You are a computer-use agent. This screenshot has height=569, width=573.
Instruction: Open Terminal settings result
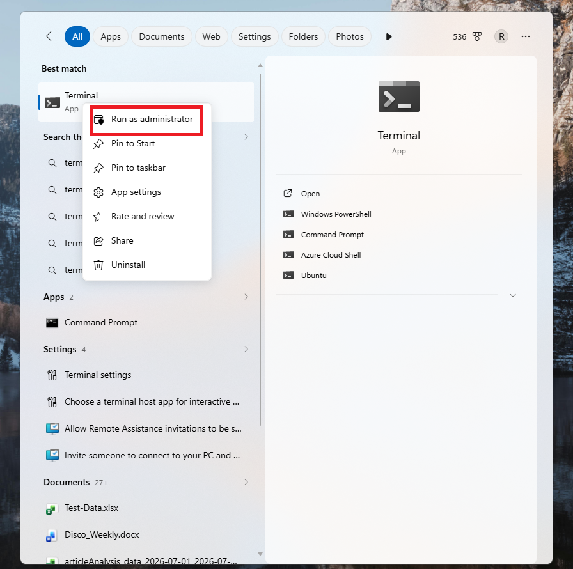146,375
